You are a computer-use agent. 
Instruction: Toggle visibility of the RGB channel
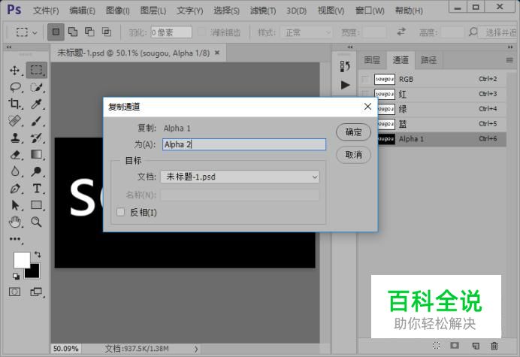pos(365,80)
